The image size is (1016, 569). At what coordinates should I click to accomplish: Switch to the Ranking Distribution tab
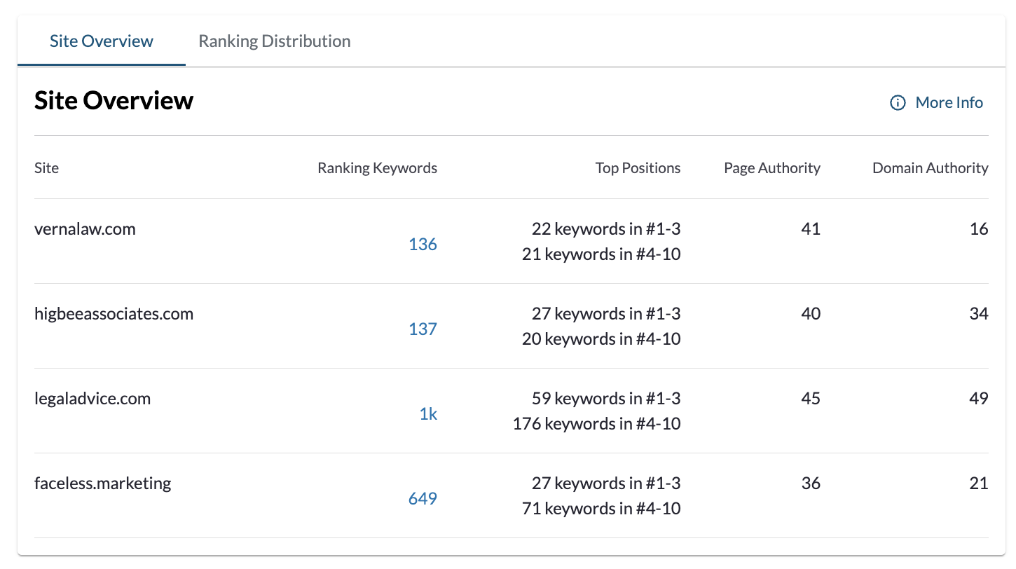tap(274, 41)
